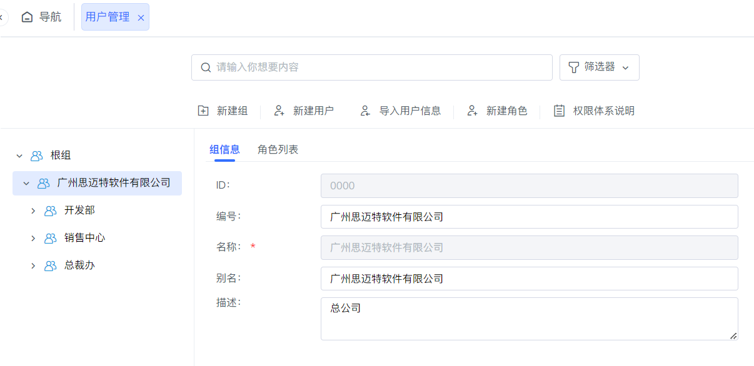Click the 筛选器 funnel icon

point(573,67)
